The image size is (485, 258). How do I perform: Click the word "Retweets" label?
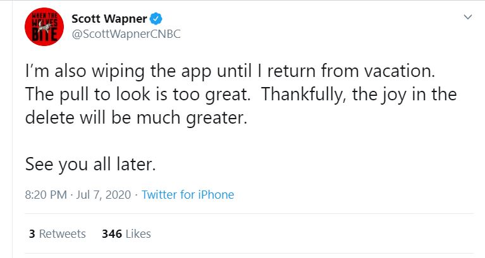(x=63, y=234)
